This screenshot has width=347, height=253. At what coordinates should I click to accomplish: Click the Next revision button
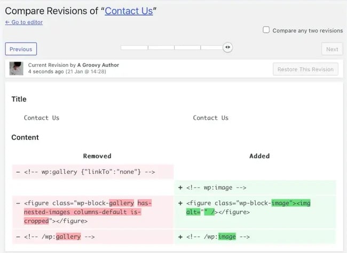[332, 49]
